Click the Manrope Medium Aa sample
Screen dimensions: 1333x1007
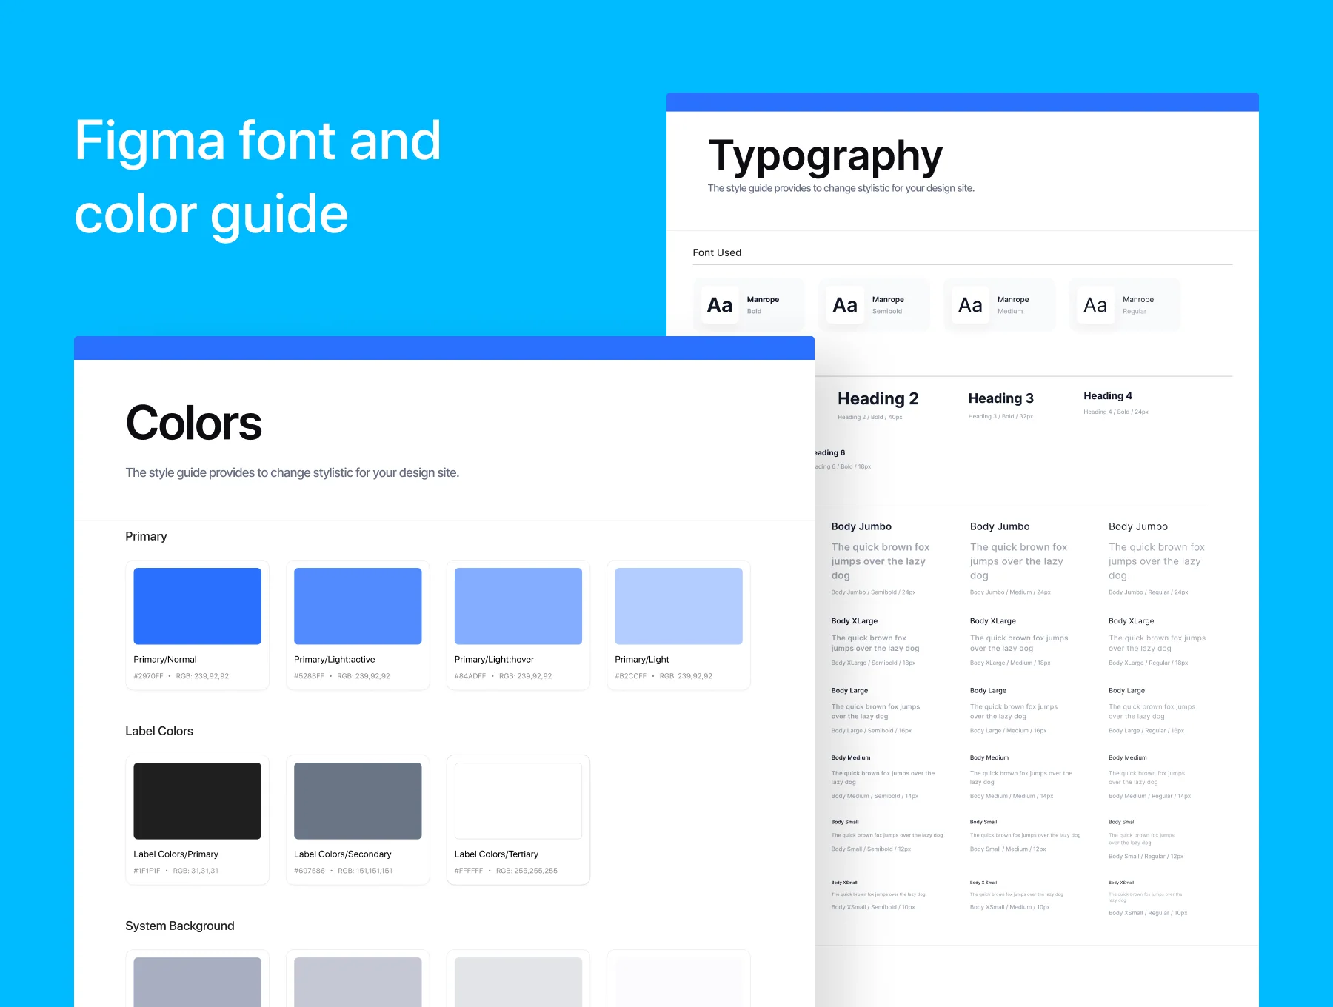(x=970, y=305)
